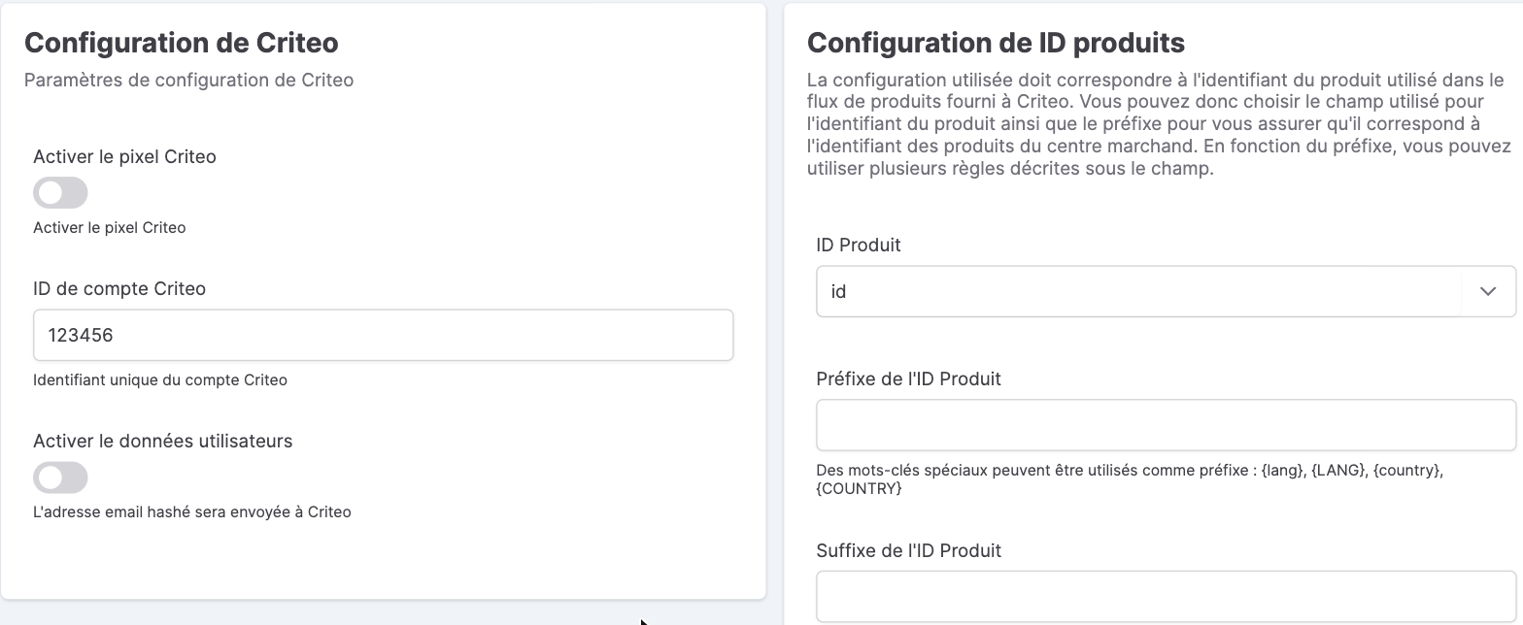Click the mots-clés spéciaux help text

pos(1130,479)
